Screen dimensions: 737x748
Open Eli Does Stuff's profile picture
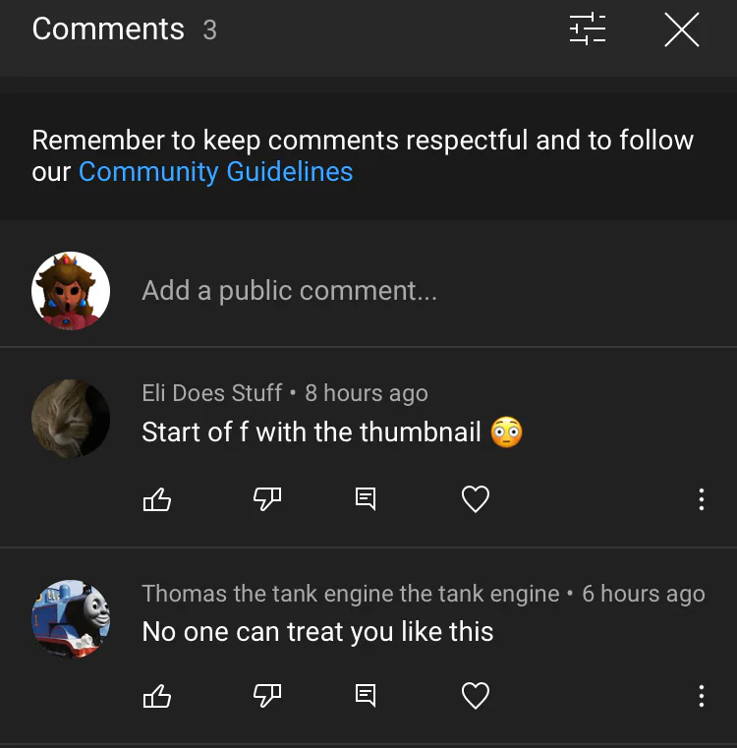[71, 418]
